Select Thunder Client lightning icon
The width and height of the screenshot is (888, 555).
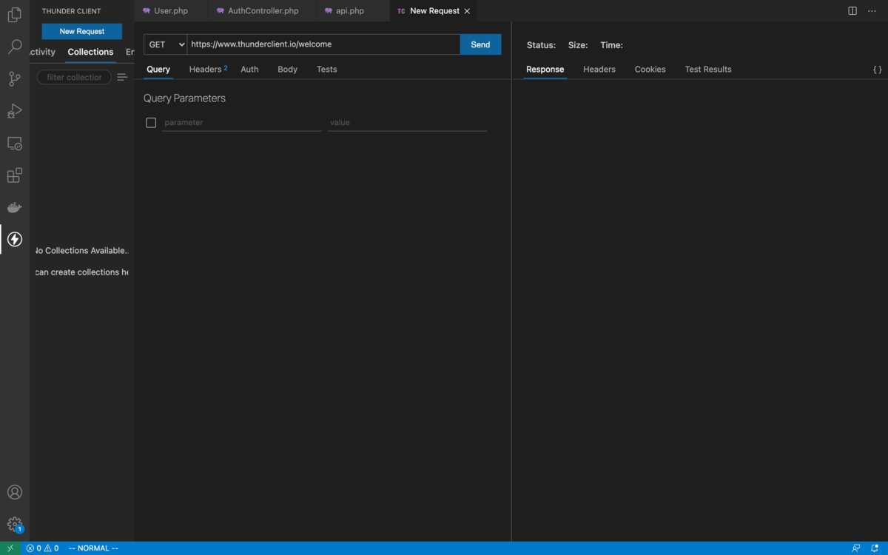14,239
